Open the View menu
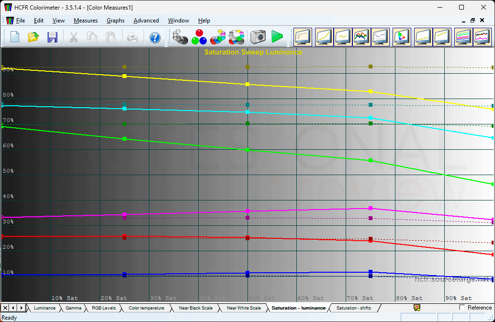Viewport: 495px width, 322px height. [58, 21]
